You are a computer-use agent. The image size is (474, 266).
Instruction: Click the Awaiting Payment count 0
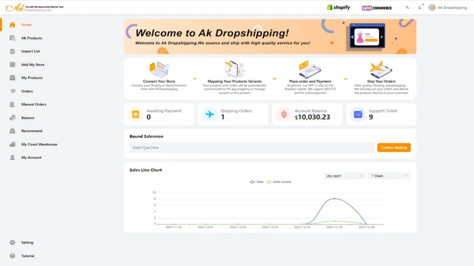[149, 117]
